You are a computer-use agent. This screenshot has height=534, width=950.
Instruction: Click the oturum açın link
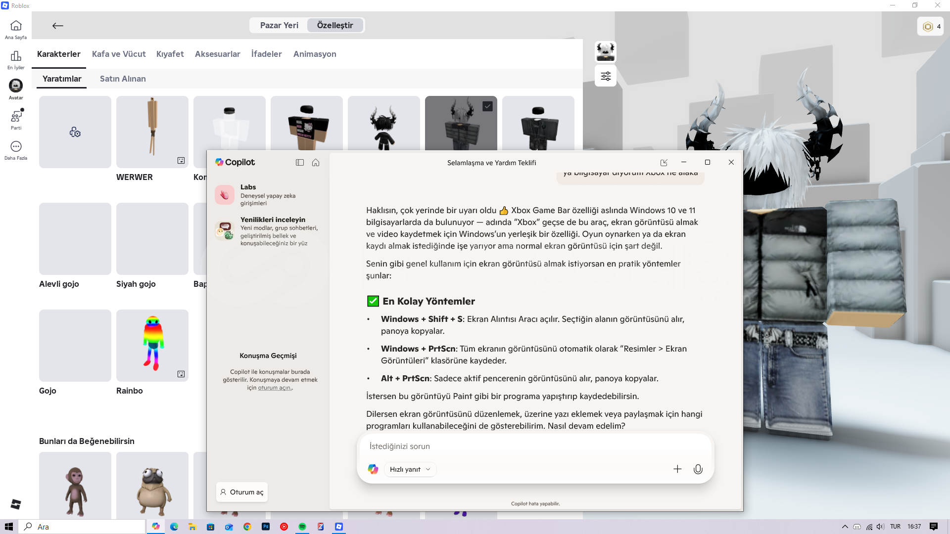(x=275, y=388)
